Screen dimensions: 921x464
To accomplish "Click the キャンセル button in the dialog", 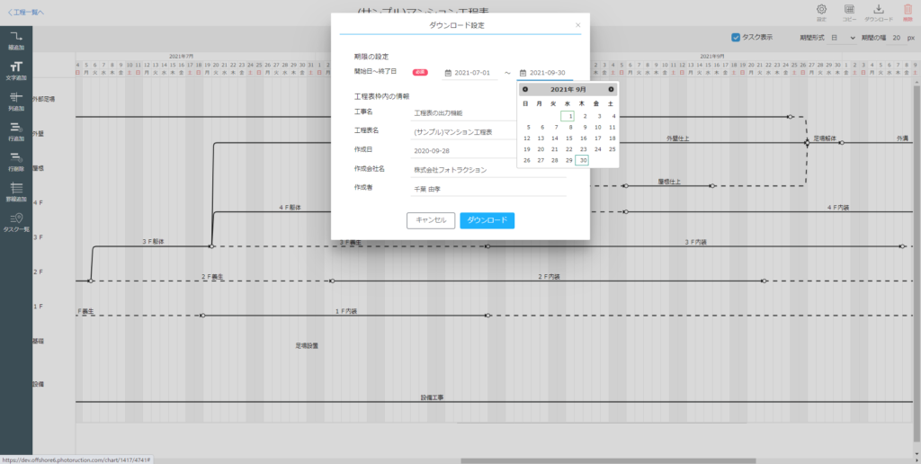I will click(x=431, y=220).
